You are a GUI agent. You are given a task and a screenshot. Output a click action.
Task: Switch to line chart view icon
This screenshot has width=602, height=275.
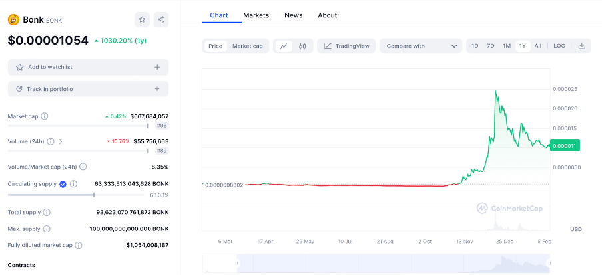pos(284,46)
